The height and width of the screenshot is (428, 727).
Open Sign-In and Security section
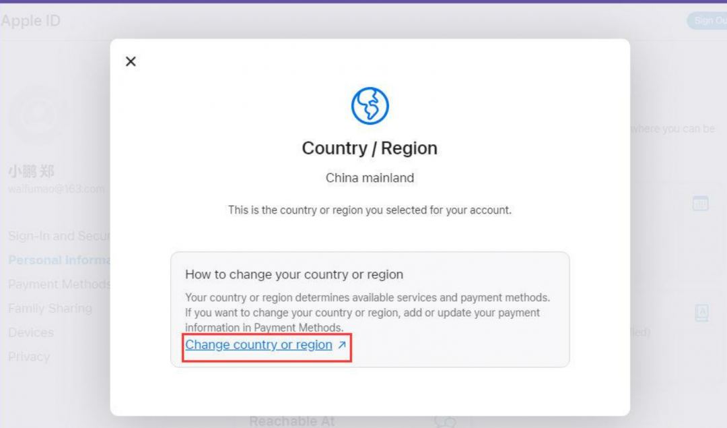[59, 236]
